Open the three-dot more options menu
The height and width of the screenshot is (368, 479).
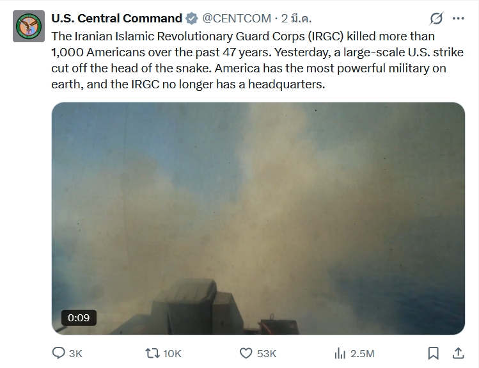[458, 18]
